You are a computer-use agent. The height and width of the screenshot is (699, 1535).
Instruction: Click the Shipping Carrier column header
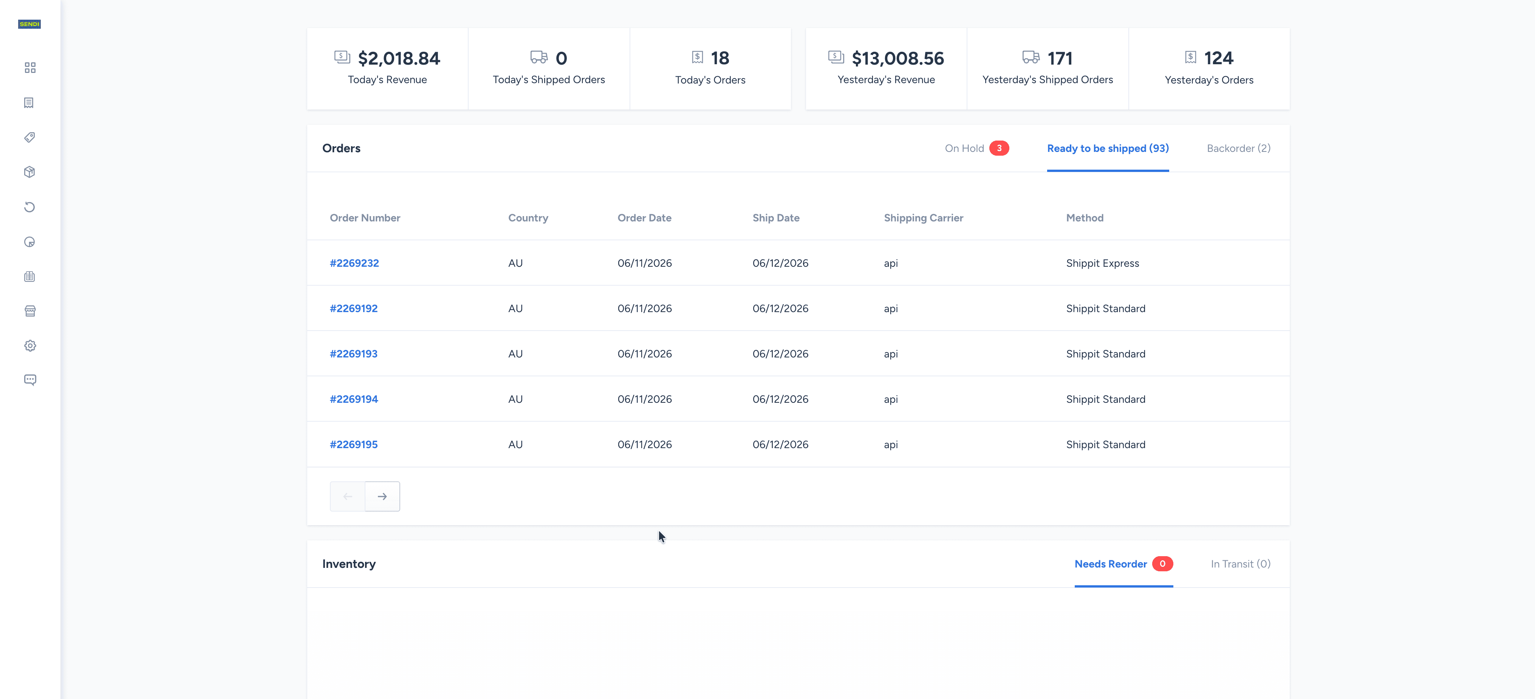(923, 218)
